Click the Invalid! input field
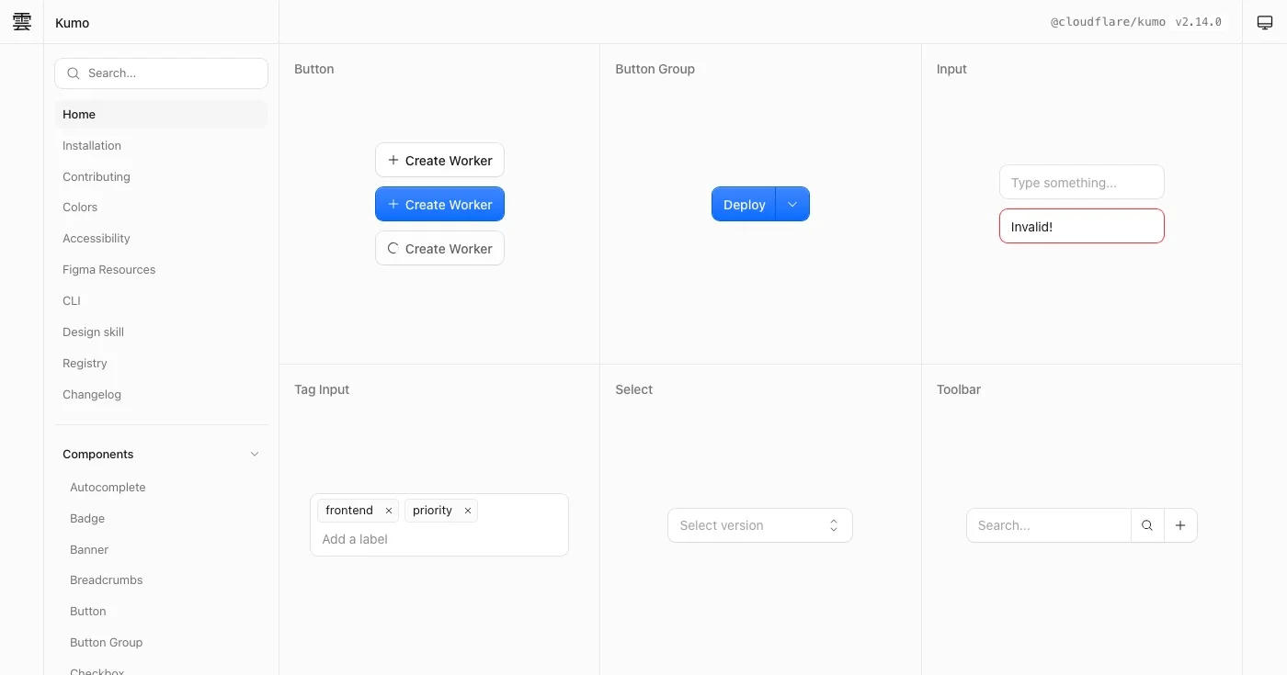This screenshot has width=1287, height=675. click(x=1081, y=226)
